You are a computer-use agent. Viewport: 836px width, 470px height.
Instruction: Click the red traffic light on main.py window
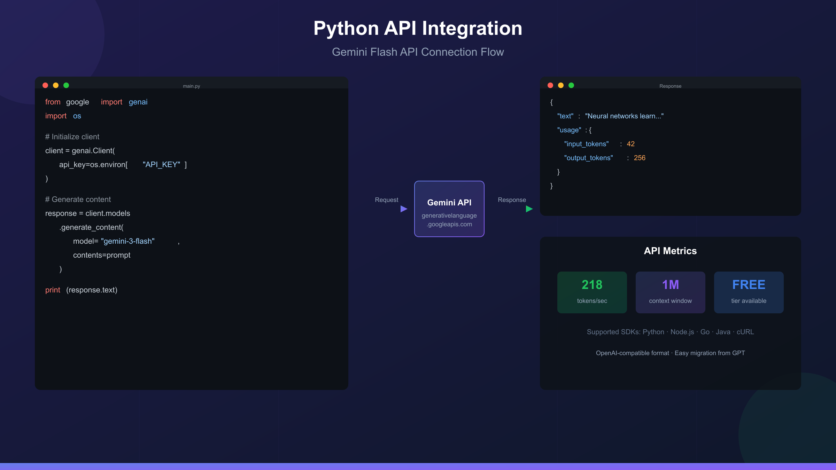(46, 85)
